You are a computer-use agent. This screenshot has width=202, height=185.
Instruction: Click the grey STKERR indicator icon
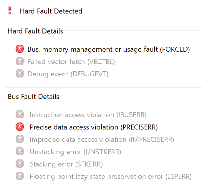tap(20, 164)
